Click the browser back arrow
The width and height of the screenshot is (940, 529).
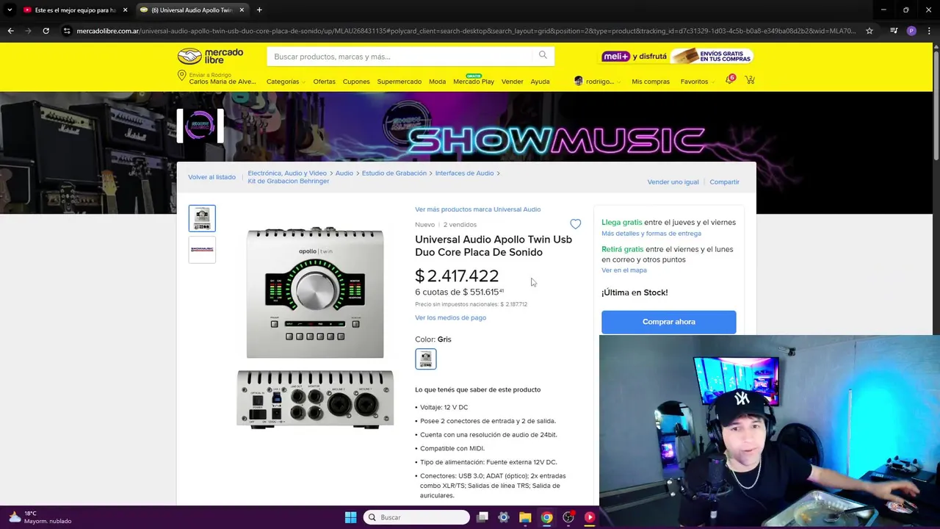[10, 31]
